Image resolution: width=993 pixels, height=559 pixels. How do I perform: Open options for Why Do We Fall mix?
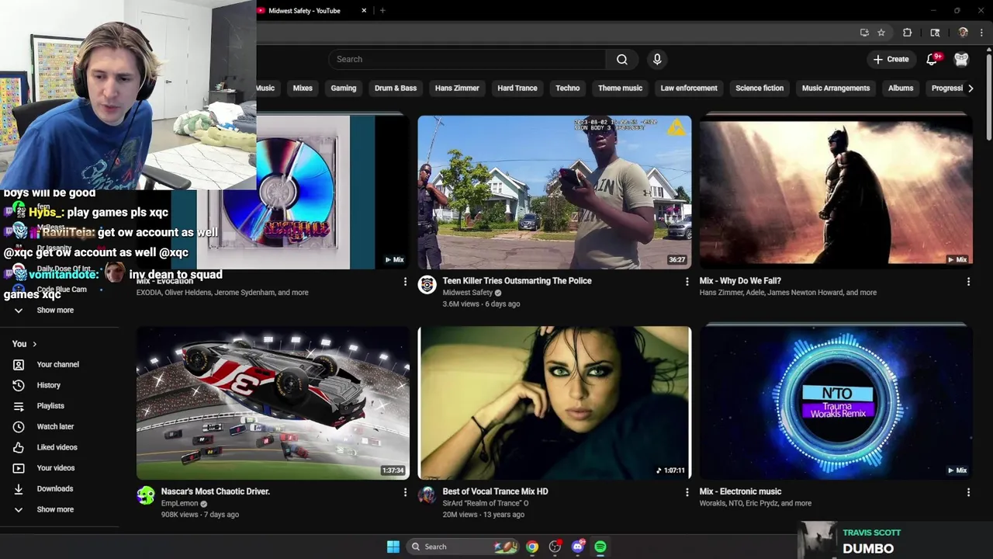tap(968, 282)
